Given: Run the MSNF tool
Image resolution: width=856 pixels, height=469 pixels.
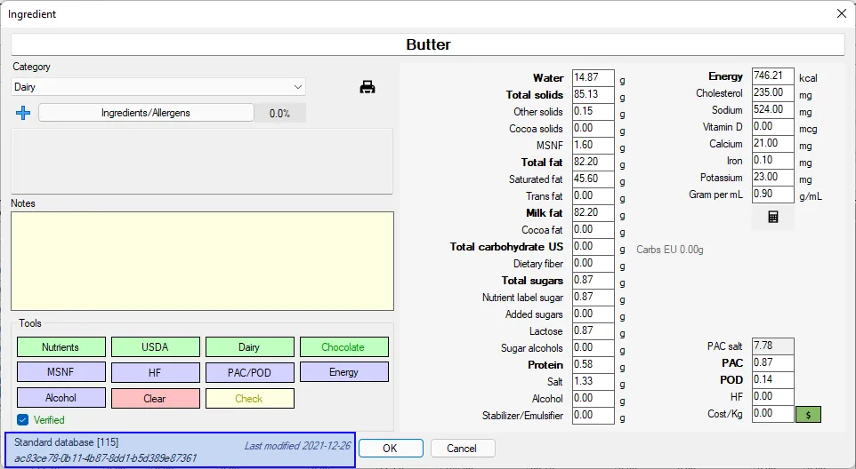Looking at the screenshot, I should [x=61, y=372].
